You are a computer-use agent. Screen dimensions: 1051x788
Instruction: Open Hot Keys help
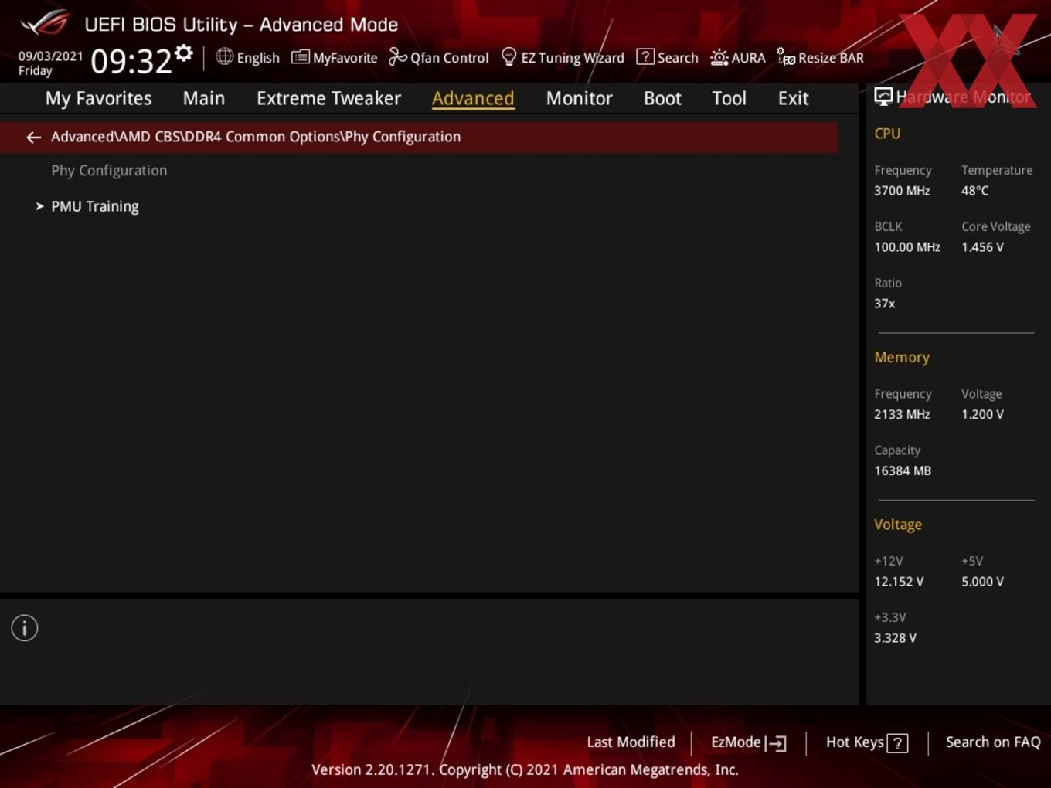pos(866,742)
